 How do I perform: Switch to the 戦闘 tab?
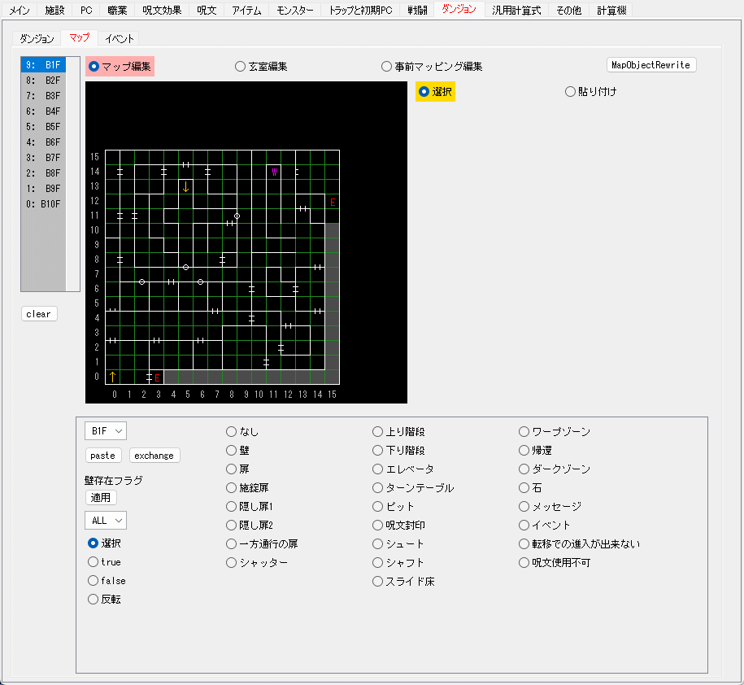point(418,11)
